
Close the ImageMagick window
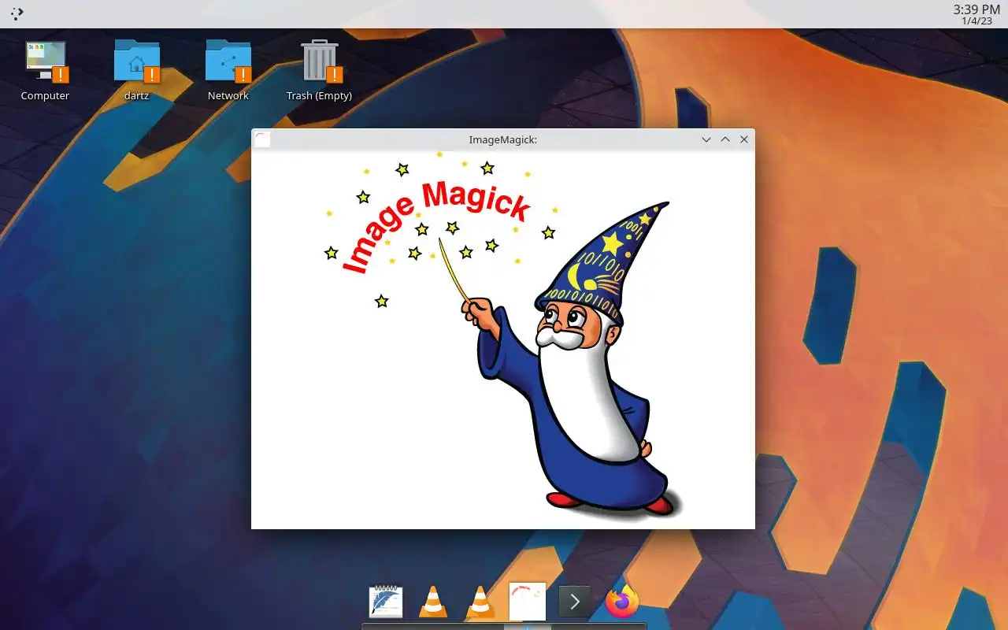coord(744,139)
